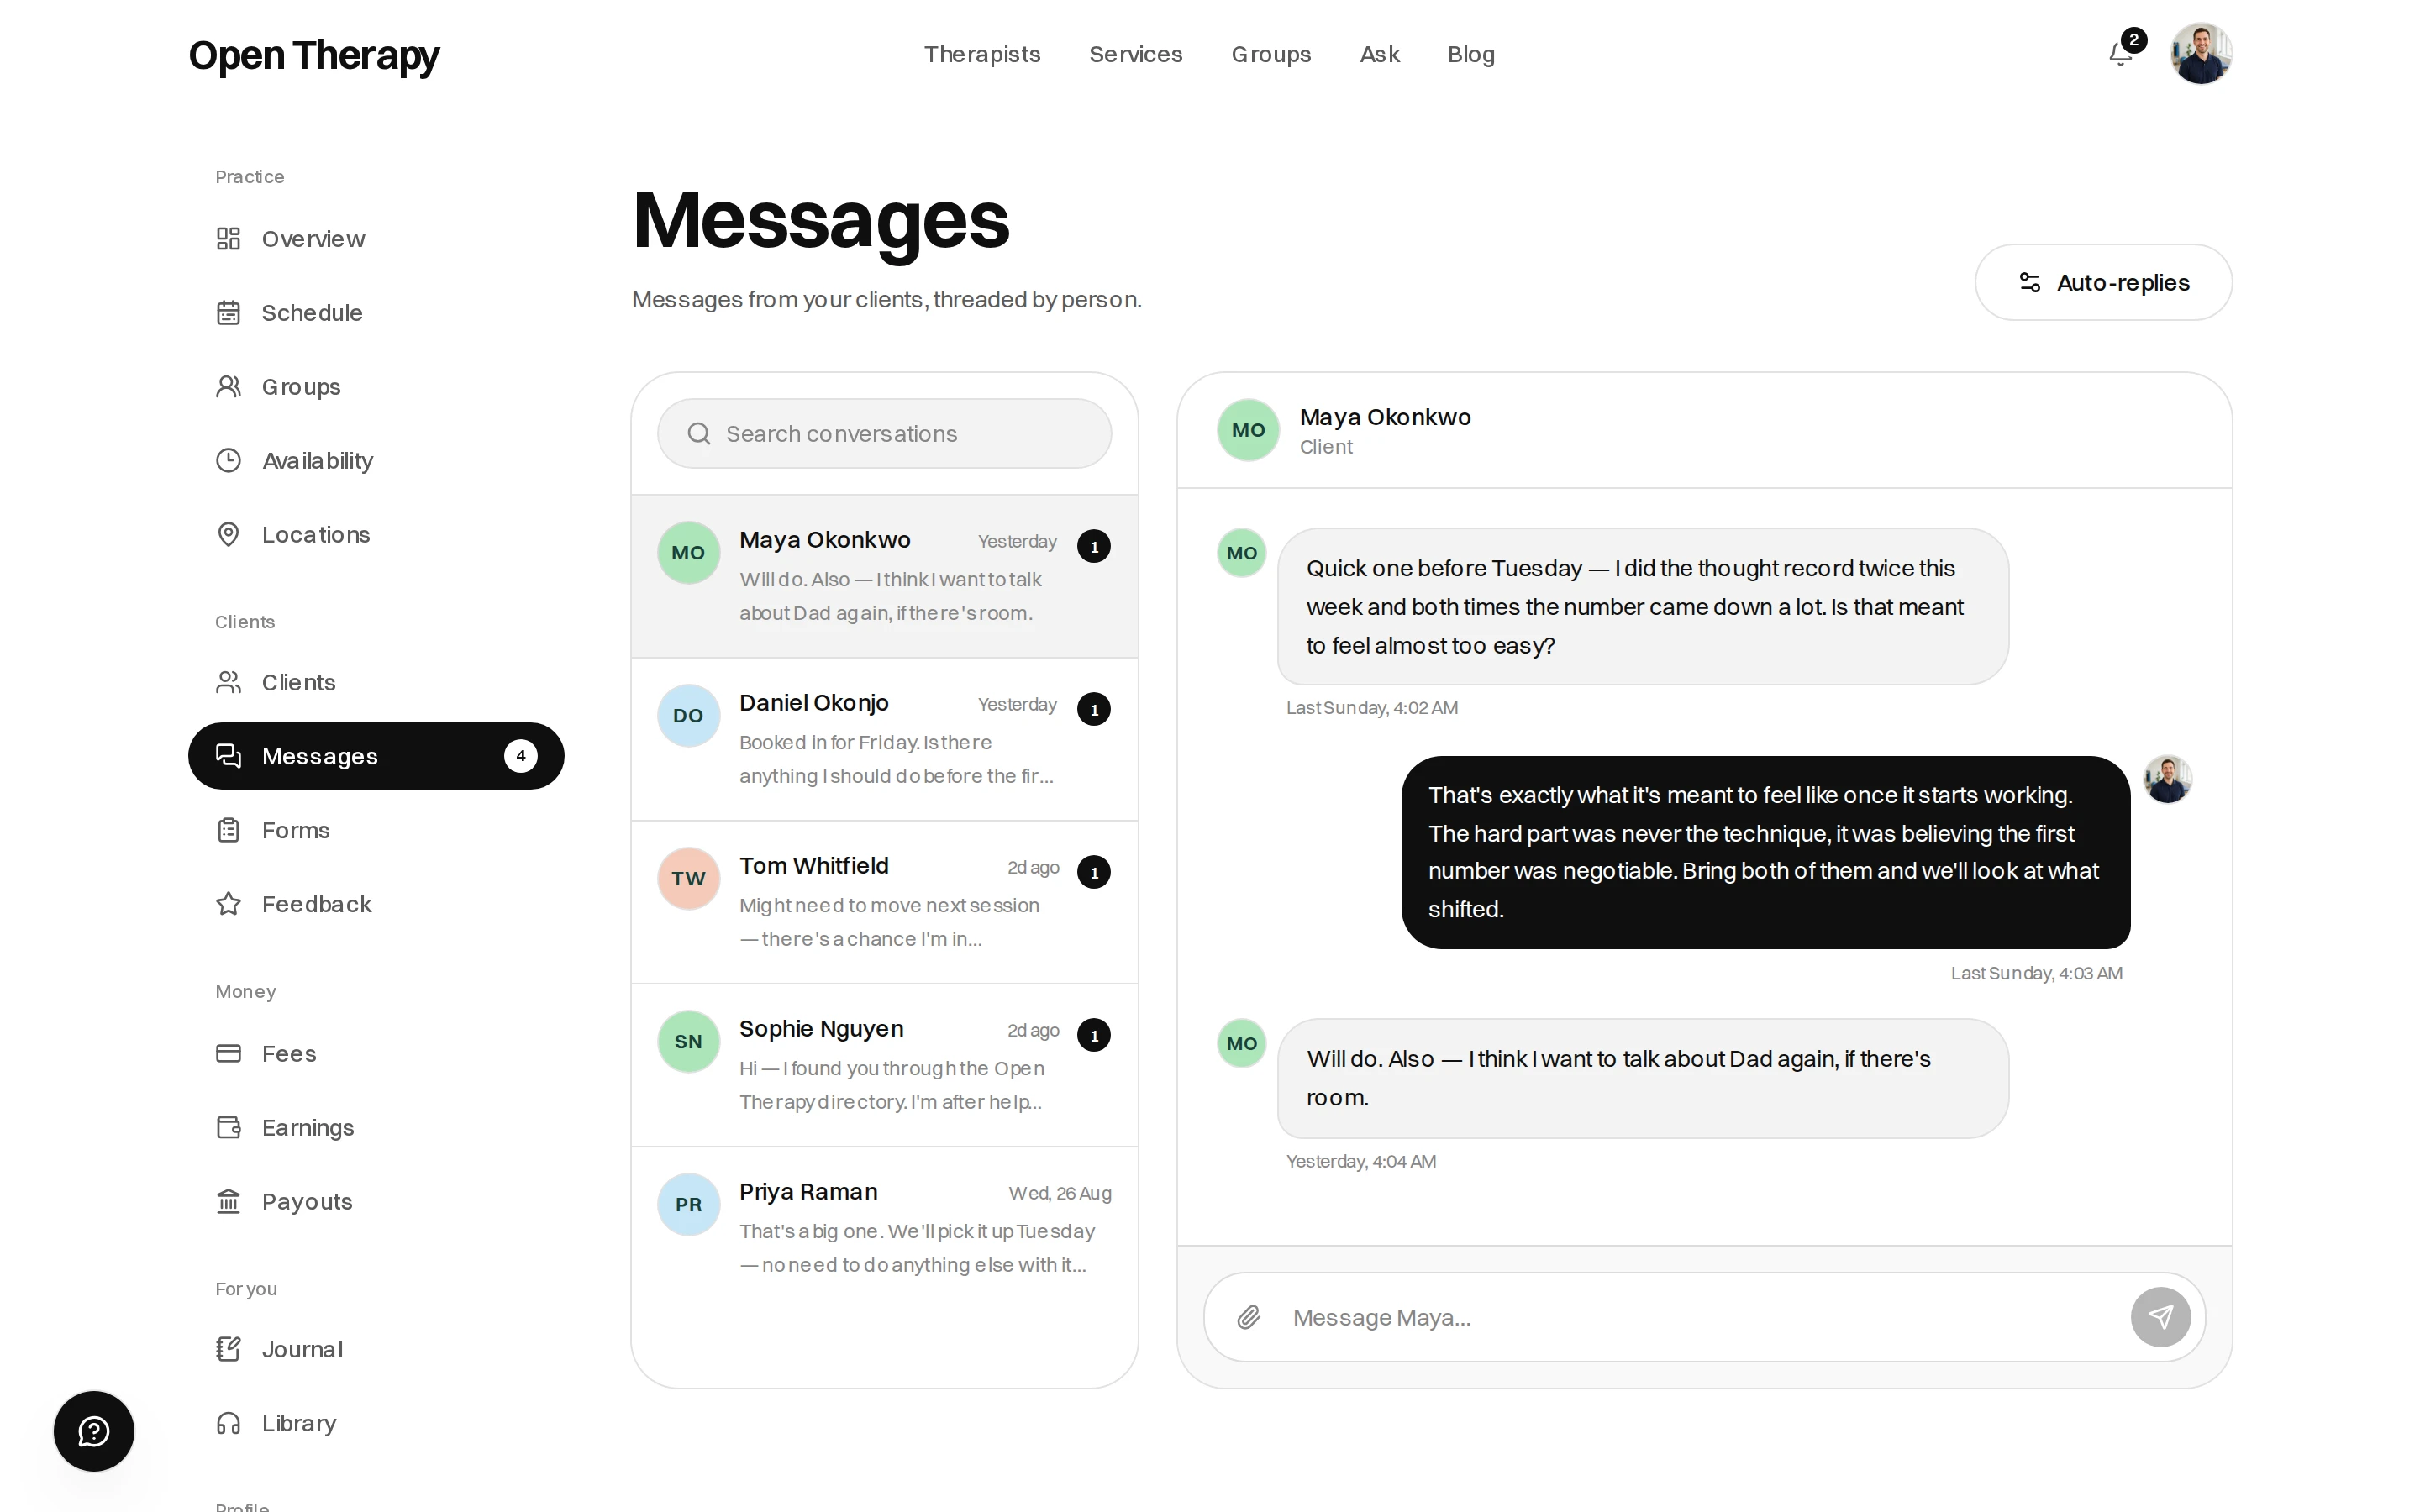Click the Auto-replies button

[2103, 282]
